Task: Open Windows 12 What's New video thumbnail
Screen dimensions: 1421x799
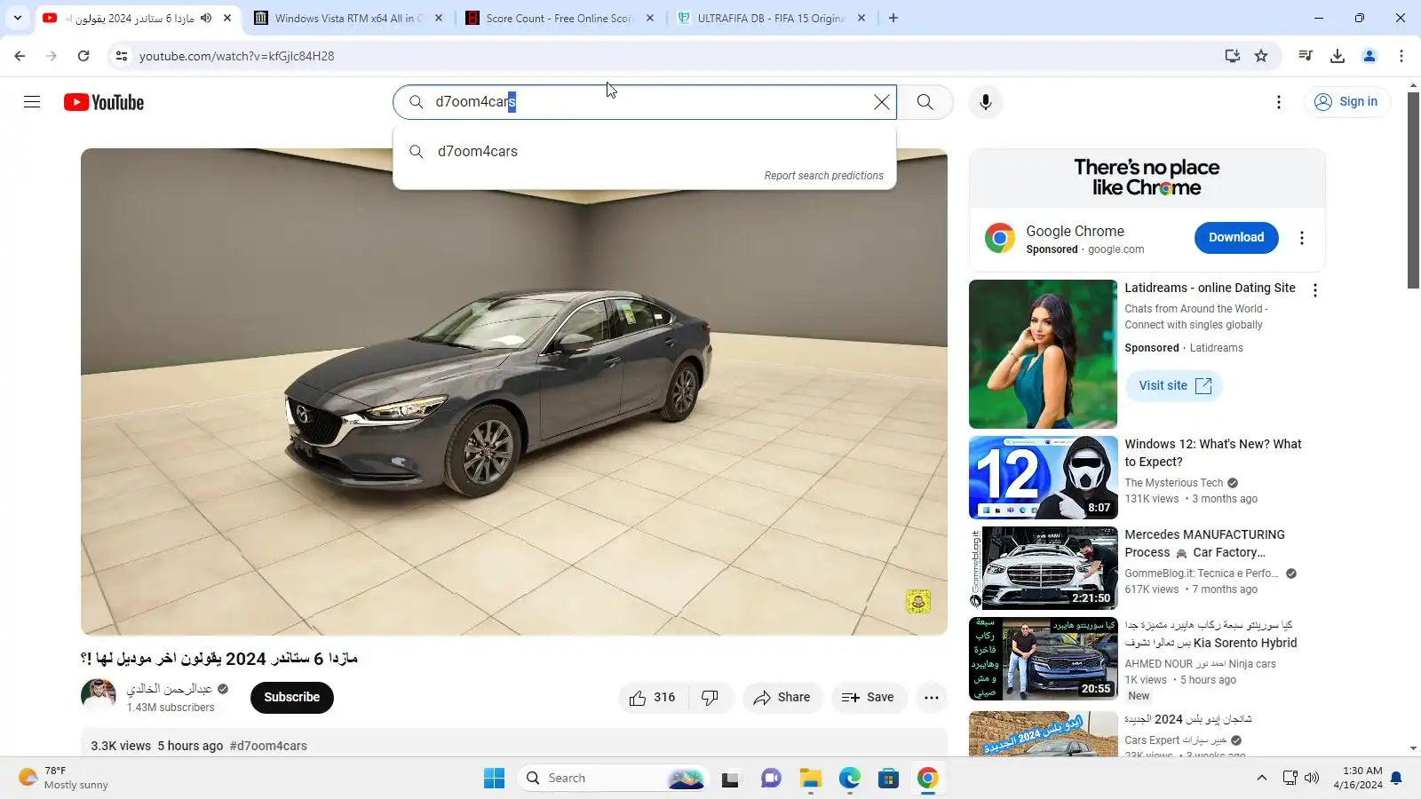Action: [1043, 478]
